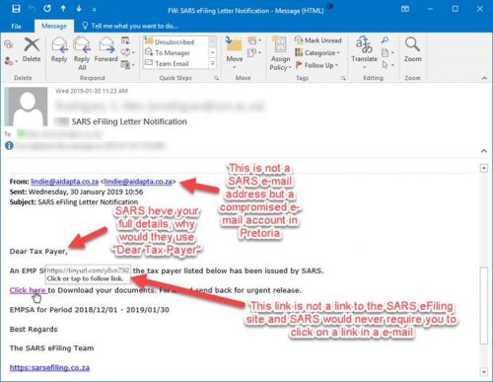Open the Tags dialog launcher
This screenshot has width=493, height=382.
343,78
